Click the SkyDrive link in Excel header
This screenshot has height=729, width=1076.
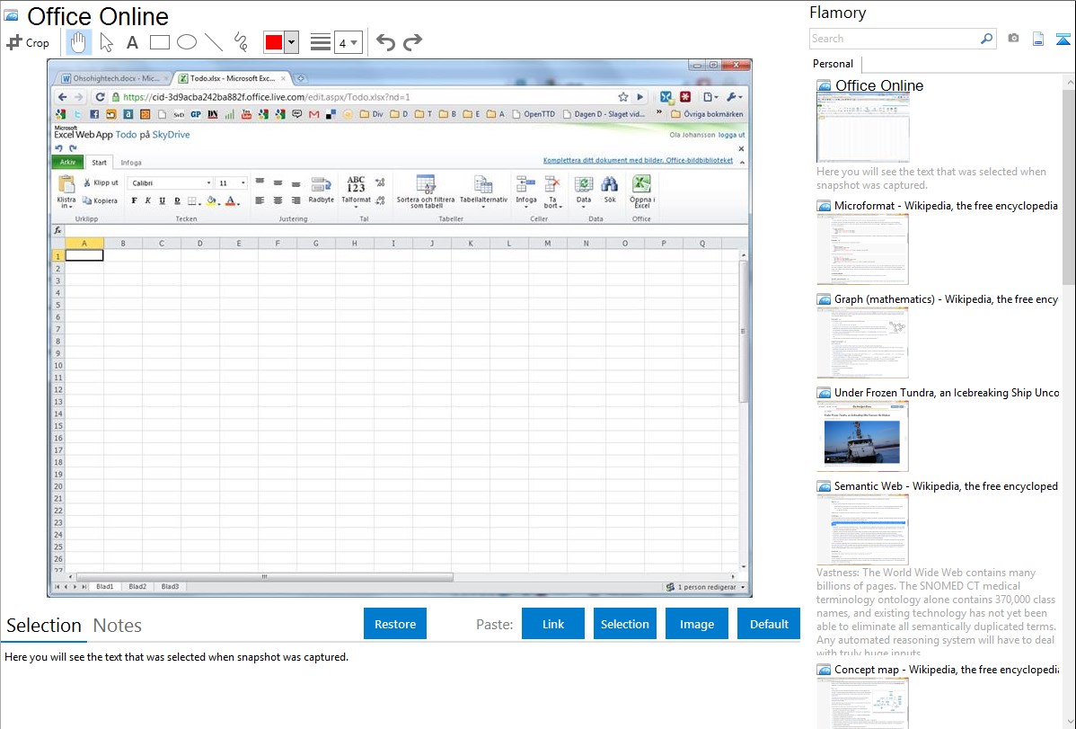171,135
